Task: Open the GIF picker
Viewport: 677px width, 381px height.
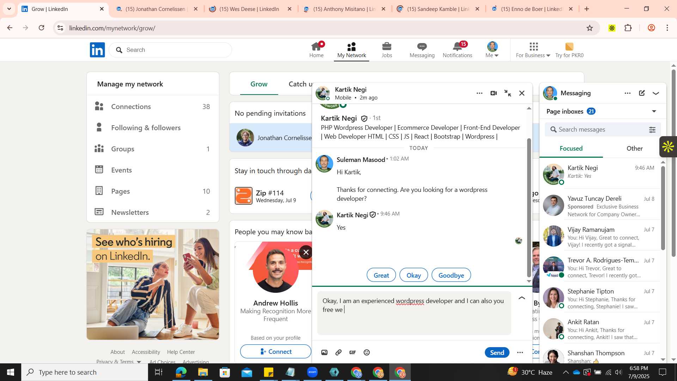Action: [353, 352]
